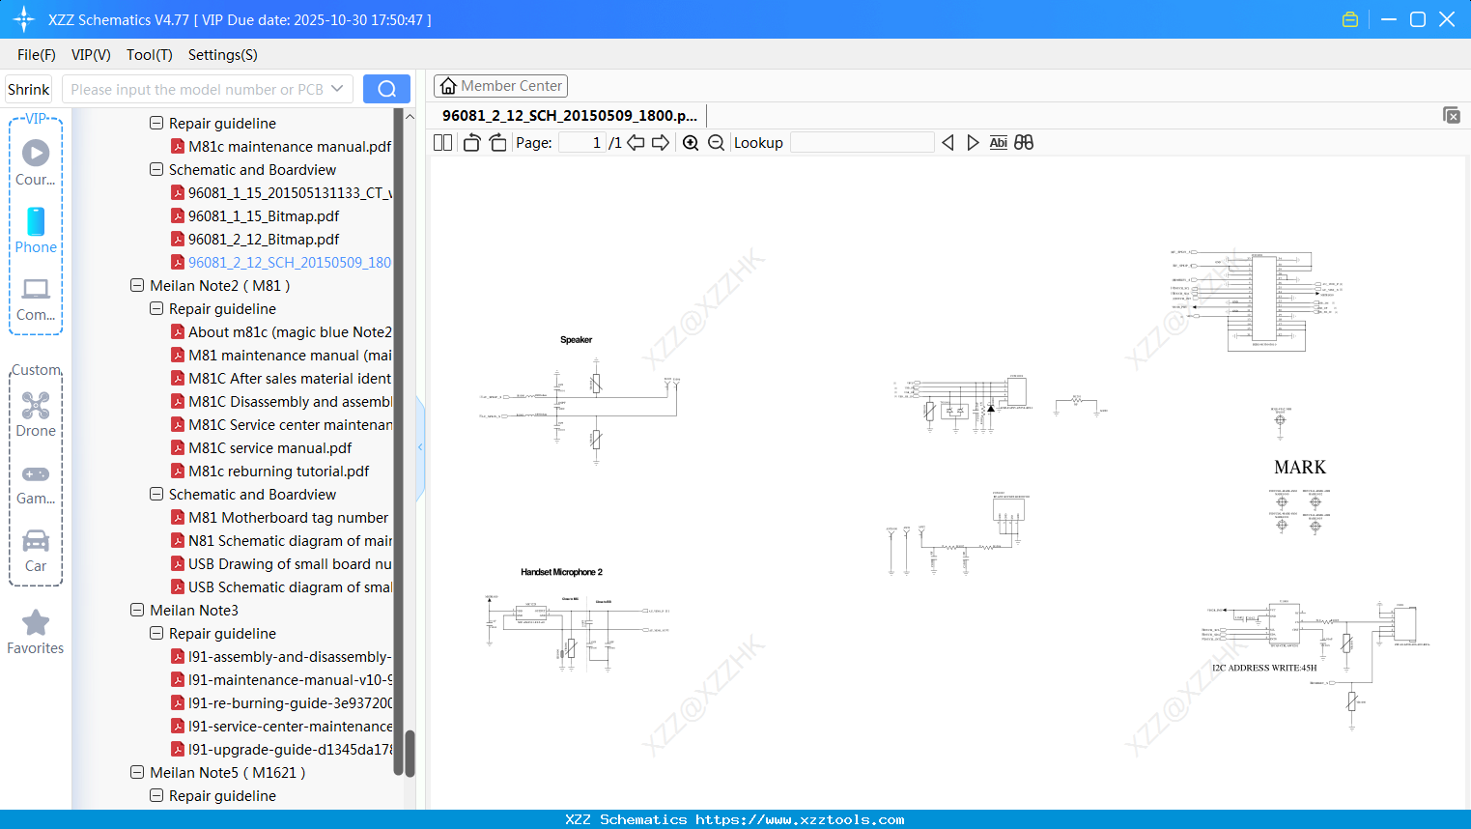
Task: Open USB Drawing of small board file
Action: [290, 564]
